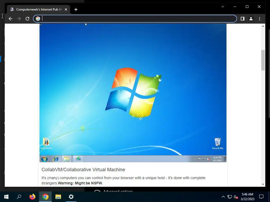This screenshot has height=202, width=270.
Task: Open a new tab with the plus button
Action: pyautogui.click(x=76, y=9)
